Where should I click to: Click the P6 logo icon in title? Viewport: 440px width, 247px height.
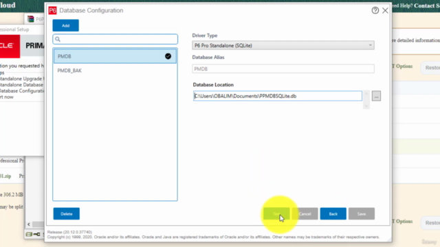click(52, 10)
